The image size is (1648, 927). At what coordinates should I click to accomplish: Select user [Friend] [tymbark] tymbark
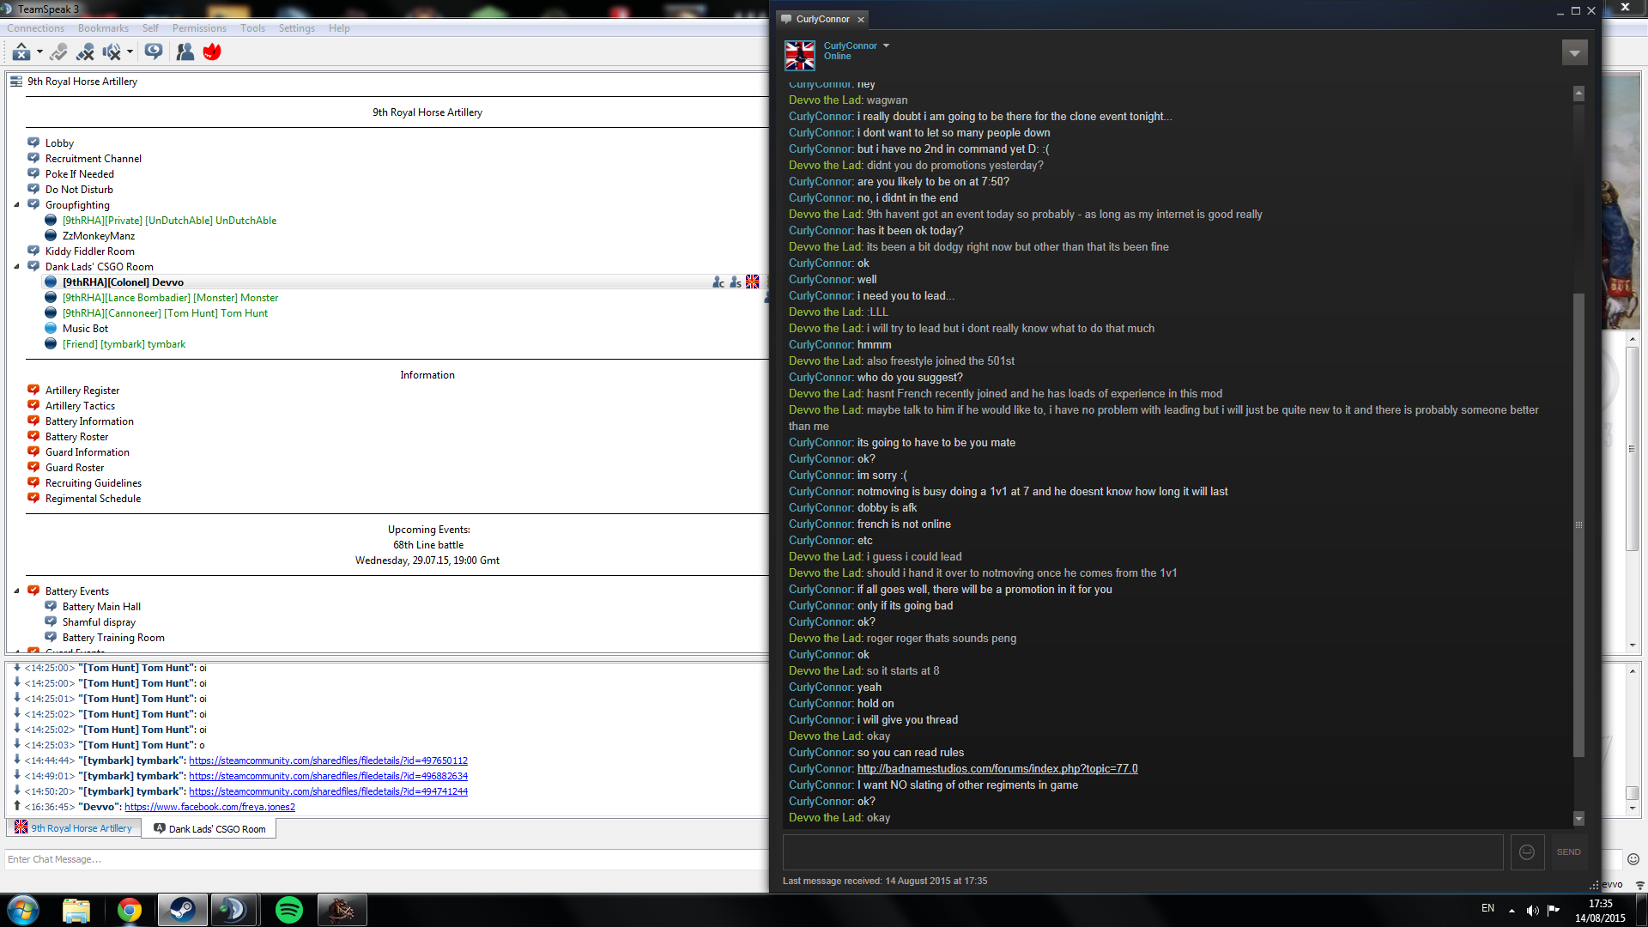click(x=124, y=344)
